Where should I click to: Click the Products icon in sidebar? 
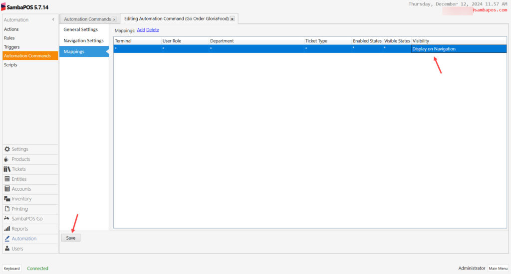pyautogui.click(x=6, y=159)
